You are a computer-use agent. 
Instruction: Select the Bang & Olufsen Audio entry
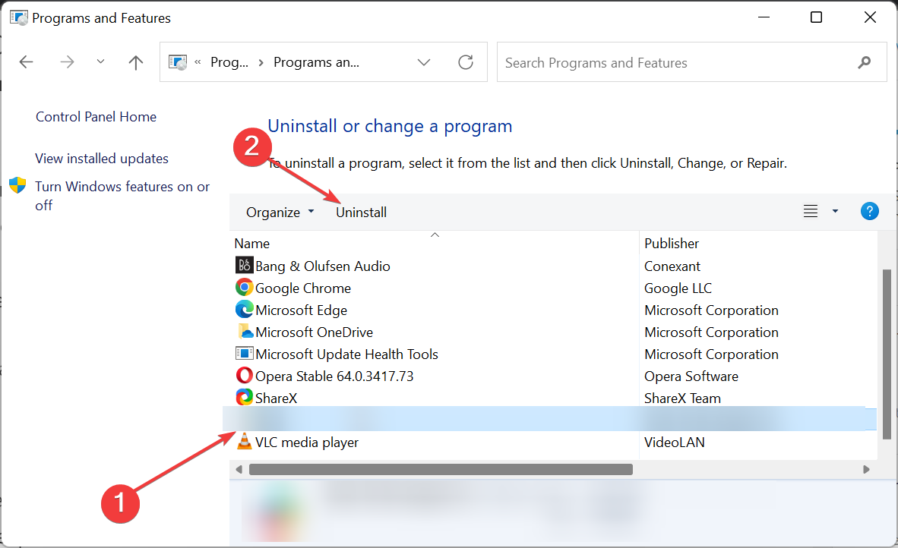coord(323,266)
